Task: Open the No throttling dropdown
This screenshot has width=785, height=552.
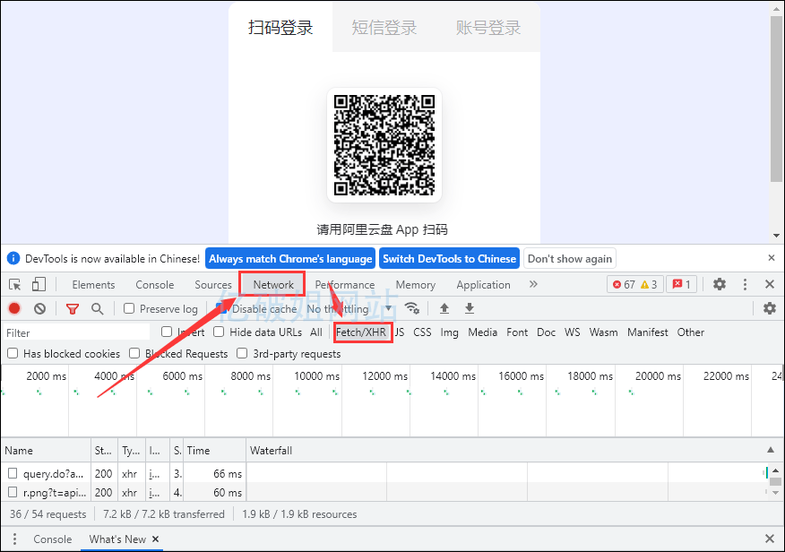Action: click(x=349, y=309)
